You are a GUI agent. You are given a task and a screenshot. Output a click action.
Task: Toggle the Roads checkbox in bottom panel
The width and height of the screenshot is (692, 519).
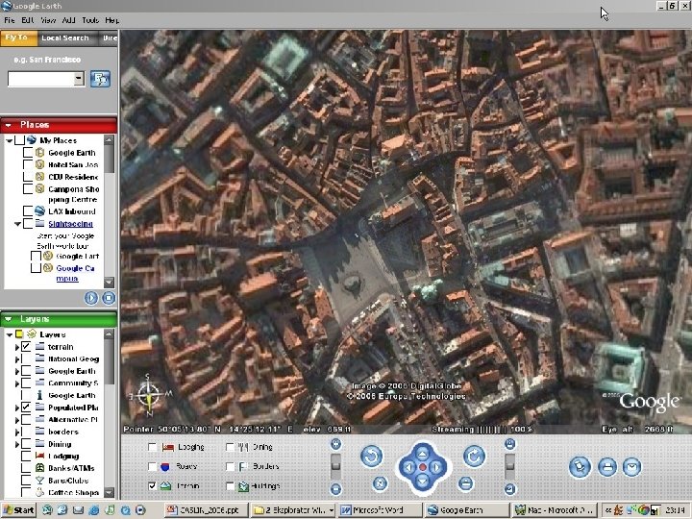[x=153, y=466]
